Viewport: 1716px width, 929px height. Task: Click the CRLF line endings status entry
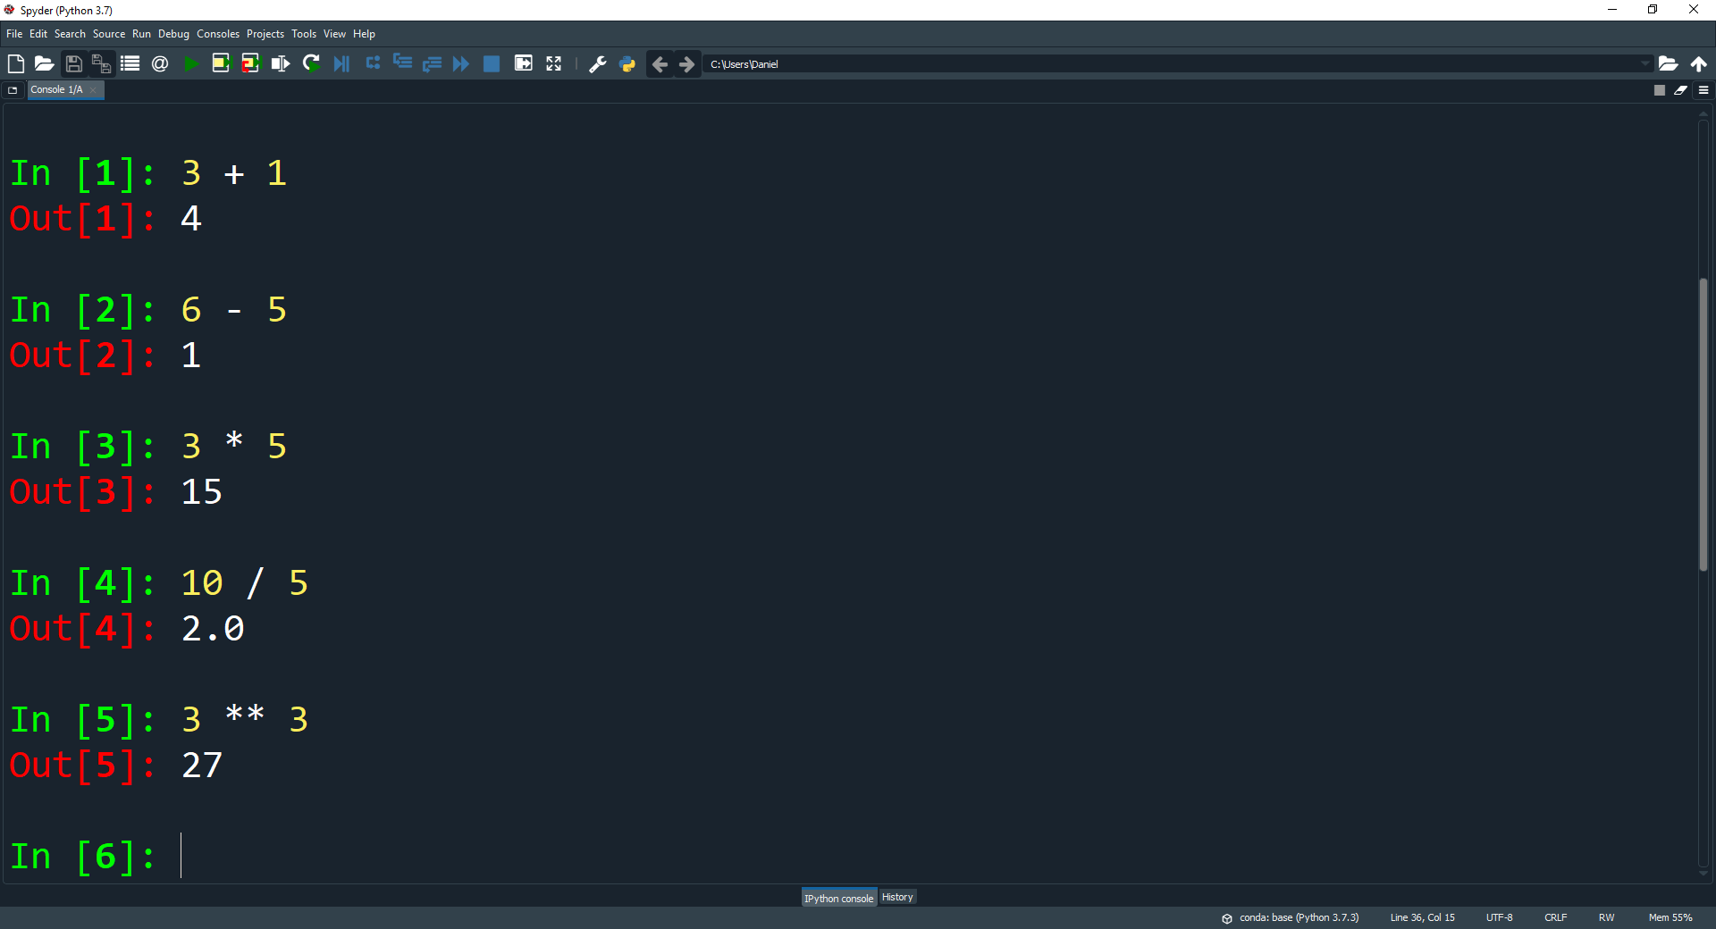point(1555,917)
